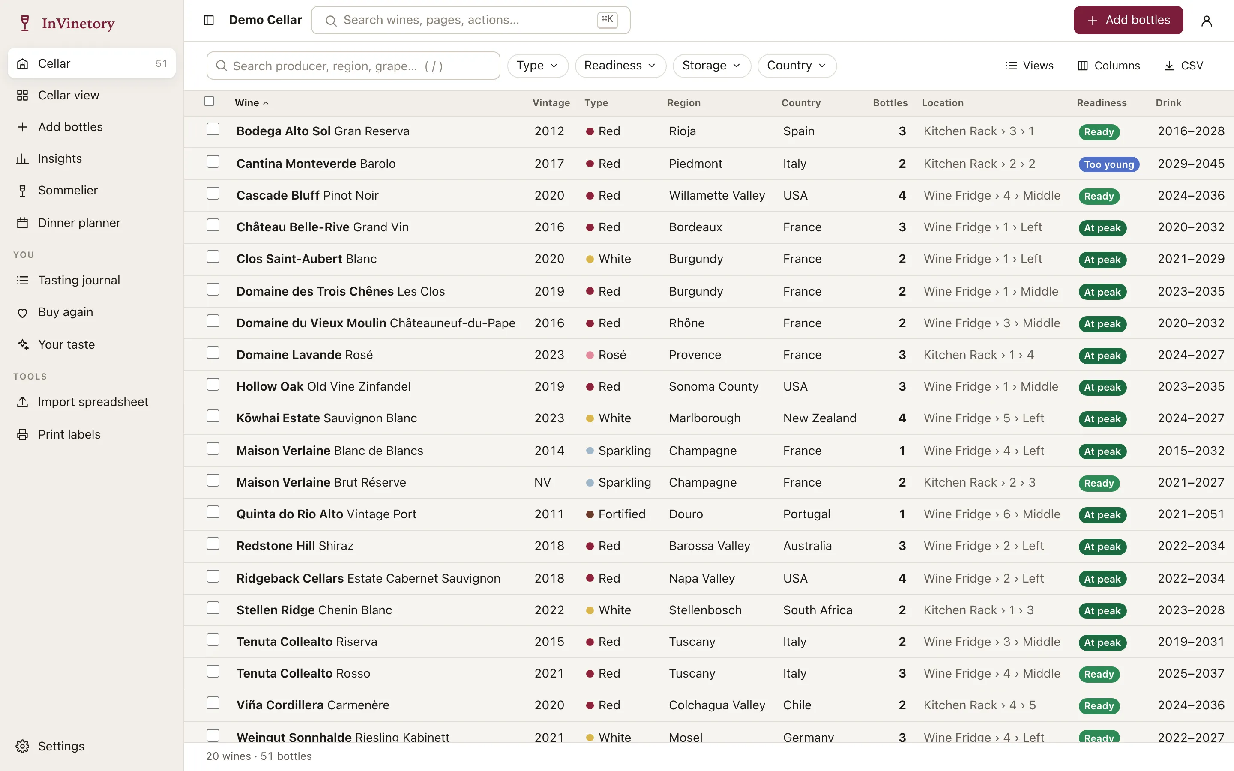Open the Domaine du Vieux Moulin wine
The image size is (1234, 771).
click(376, 323)
